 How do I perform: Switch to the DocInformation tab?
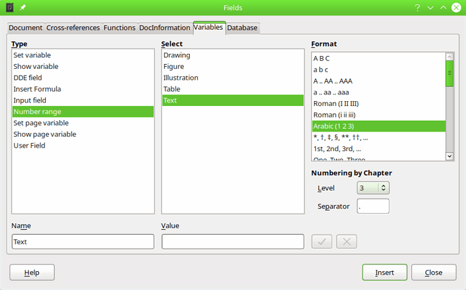[x=165, y=28]
